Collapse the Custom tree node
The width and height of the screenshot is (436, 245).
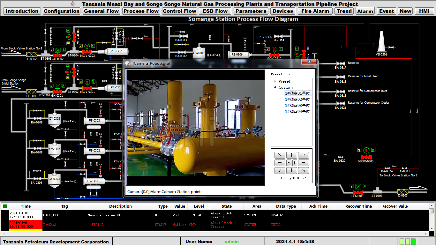(275, 87)
